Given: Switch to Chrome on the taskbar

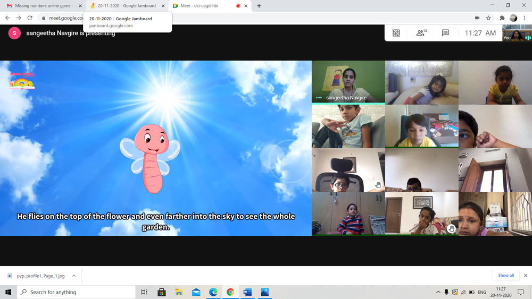Looking at the screenshot, I should coord(230,292).
